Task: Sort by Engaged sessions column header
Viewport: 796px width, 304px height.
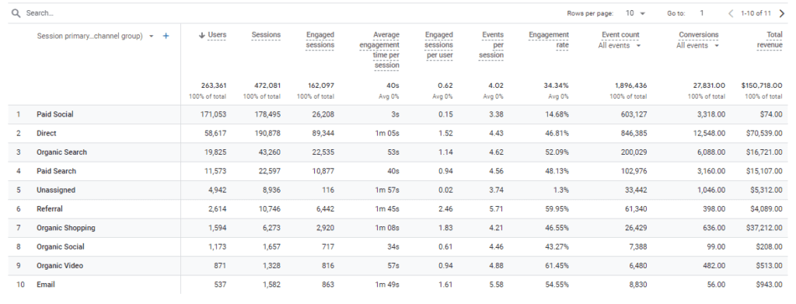Action: (320, 40)
